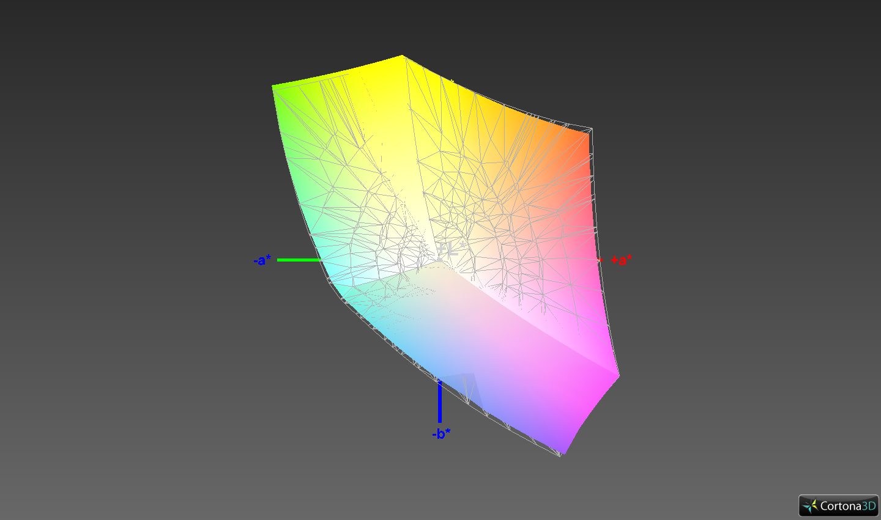Click the -a* axis label
Viewport: 881px width, 520px height.
pyautogui.click(x=262, y=260)
